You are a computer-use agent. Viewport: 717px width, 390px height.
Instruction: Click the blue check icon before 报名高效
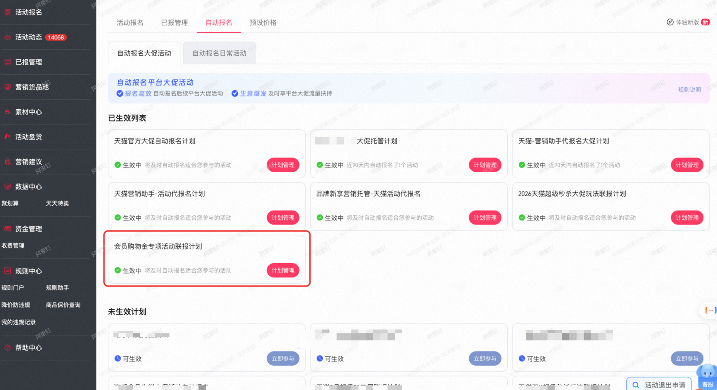120,94
